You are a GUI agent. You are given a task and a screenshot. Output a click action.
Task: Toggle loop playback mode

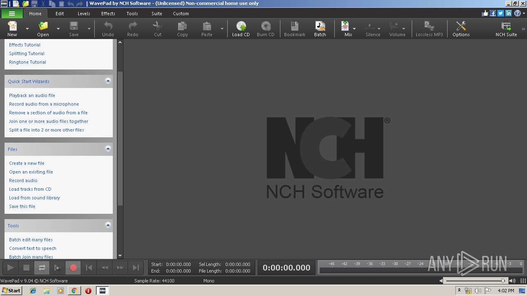[42, 268]
